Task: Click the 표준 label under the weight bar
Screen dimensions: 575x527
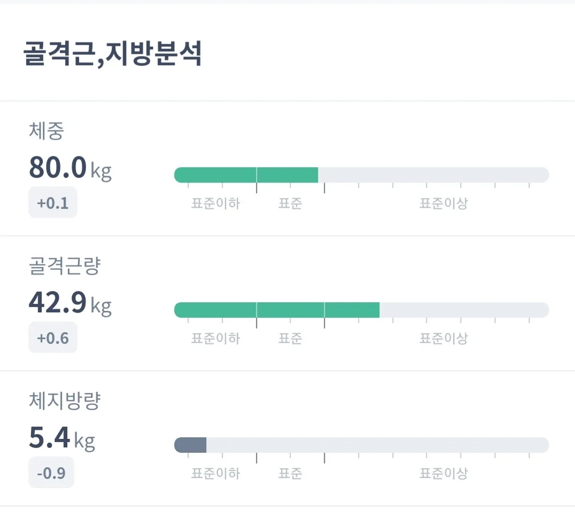Action: [290, 203]
